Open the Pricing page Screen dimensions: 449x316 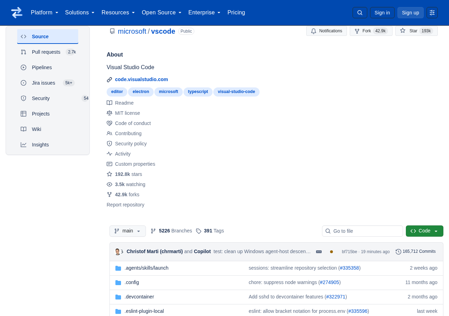point(236,13)
